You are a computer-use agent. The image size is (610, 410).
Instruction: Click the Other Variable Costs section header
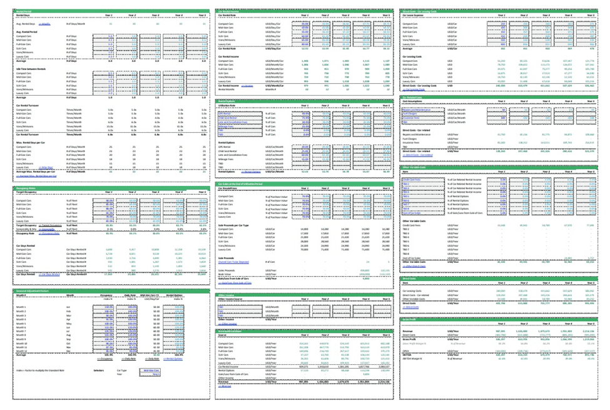click(499, 167)
